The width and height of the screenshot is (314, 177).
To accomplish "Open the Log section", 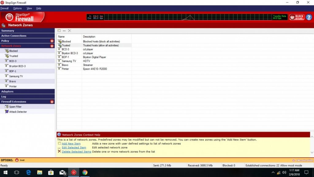I will click(27, 97).
